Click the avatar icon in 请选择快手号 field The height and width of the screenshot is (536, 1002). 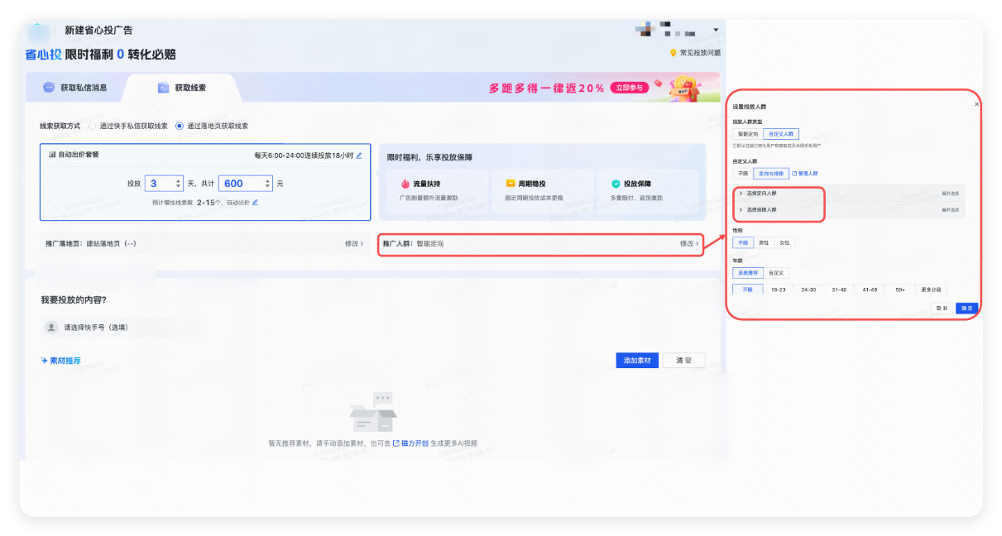click(51, 328)
